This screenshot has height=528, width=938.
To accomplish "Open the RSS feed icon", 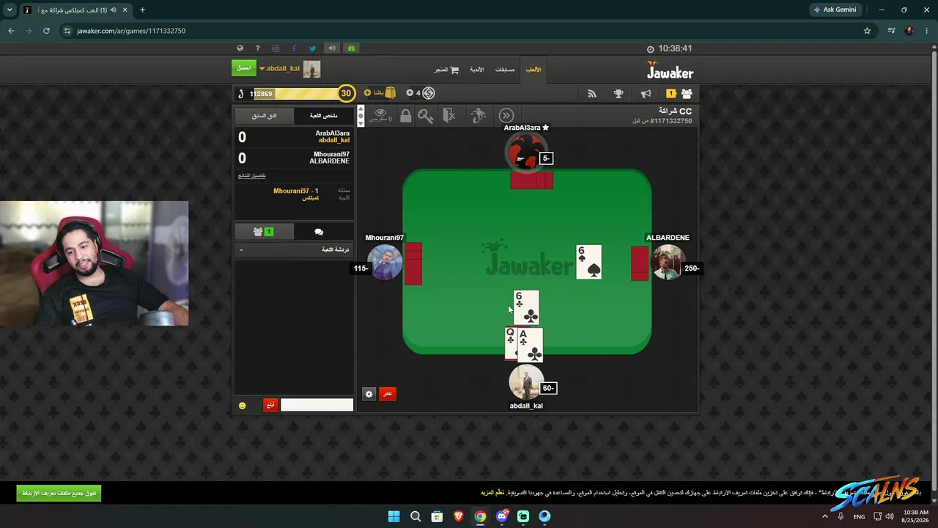I will coord(592,94).
